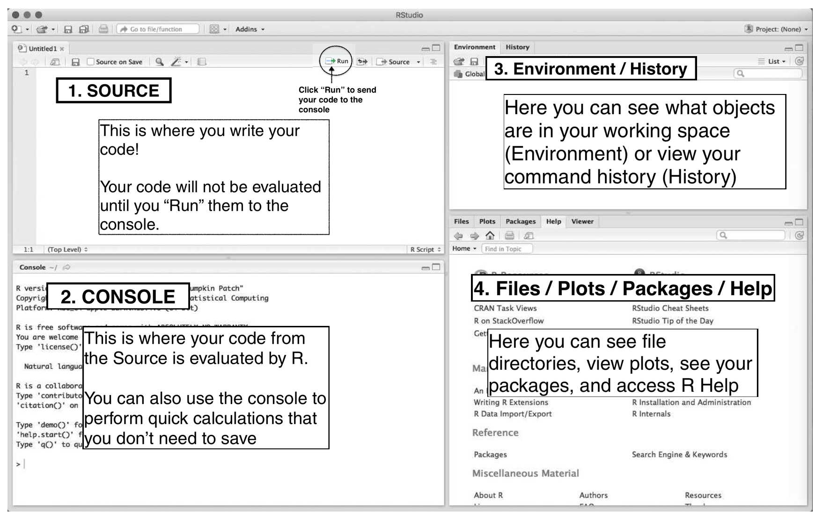Click the Environment search field
Screen dimensions: 823x519
click(x=768, y=73)
